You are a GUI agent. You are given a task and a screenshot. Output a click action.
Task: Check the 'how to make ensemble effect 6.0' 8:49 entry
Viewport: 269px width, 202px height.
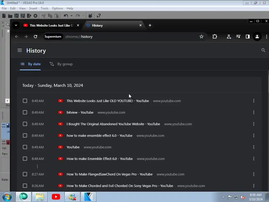click(x=25, y=135)
